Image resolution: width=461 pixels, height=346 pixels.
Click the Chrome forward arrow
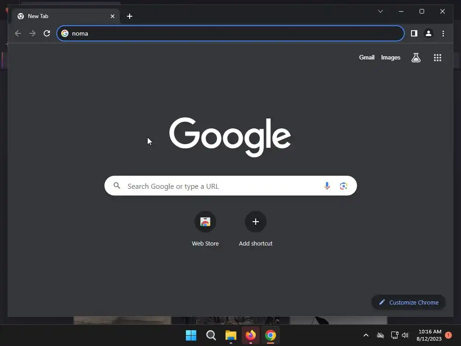(32, 33)
